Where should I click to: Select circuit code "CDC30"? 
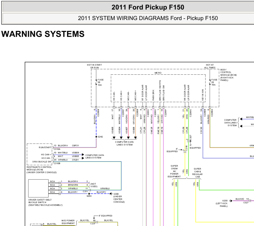[x=201, y=130]
